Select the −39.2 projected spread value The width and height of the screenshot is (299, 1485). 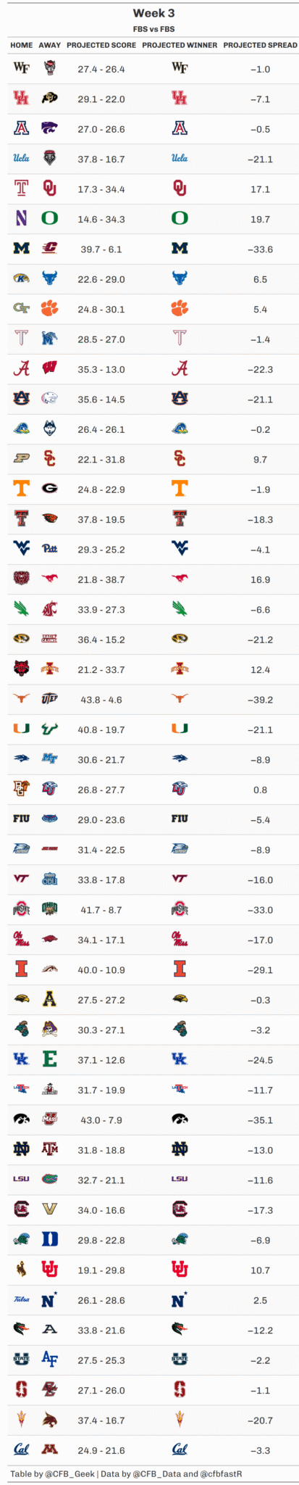pos(260,700)
